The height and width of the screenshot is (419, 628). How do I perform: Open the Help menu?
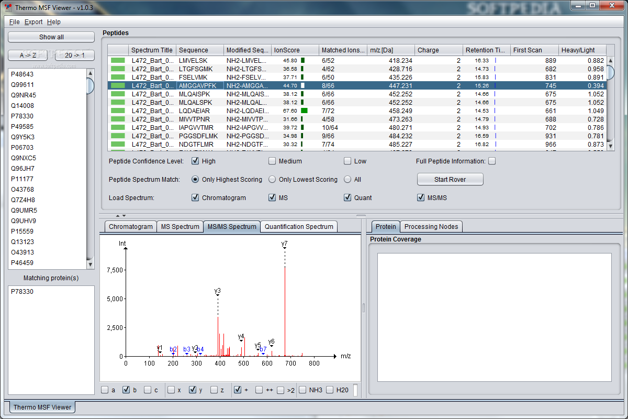point(53,22)
